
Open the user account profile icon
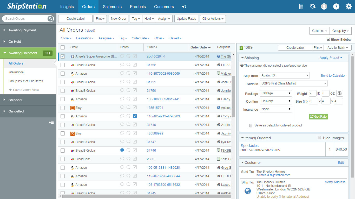[x=324, y=6]
